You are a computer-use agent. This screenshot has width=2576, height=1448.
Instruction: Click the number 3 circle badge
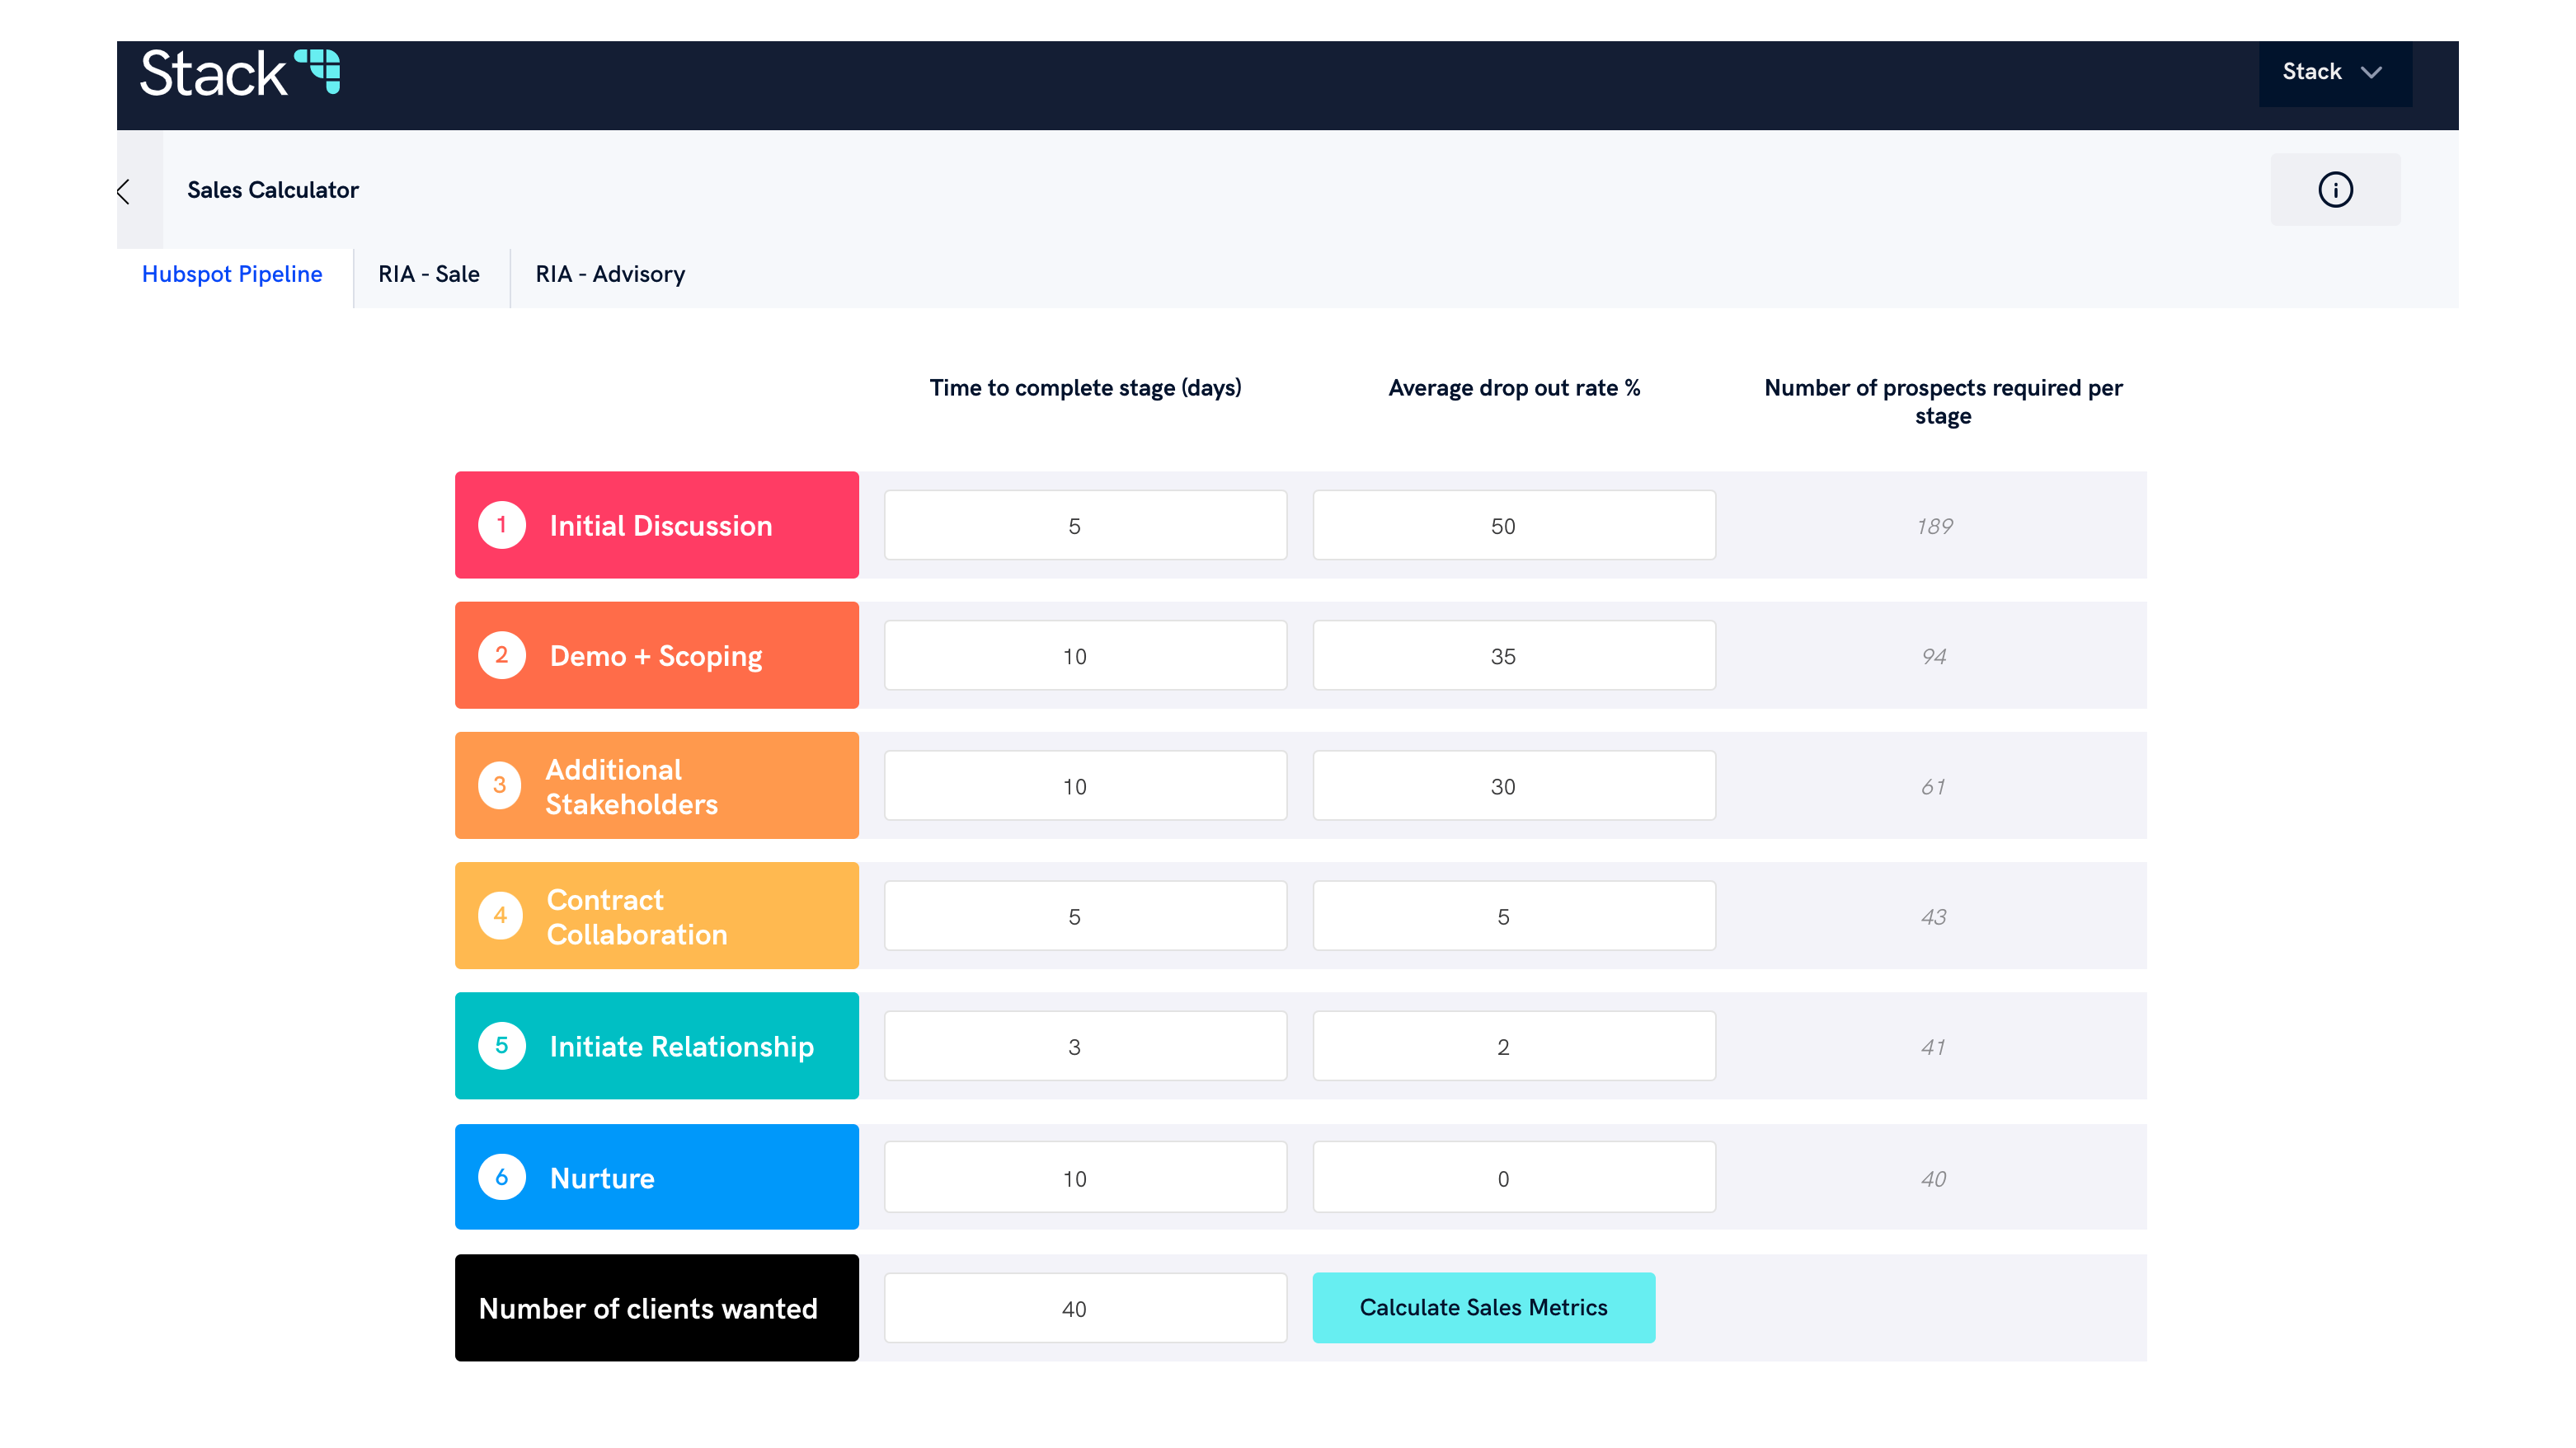point(500,785)
